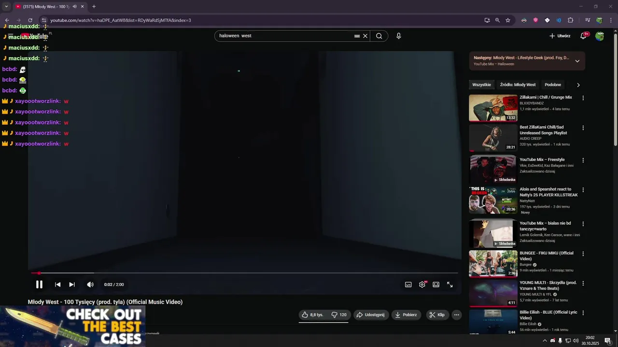Viewport: 618px width, 347px height.
Task: Open options for YOUNG MULTI - Skrzydła
Action: click(583, 283)
